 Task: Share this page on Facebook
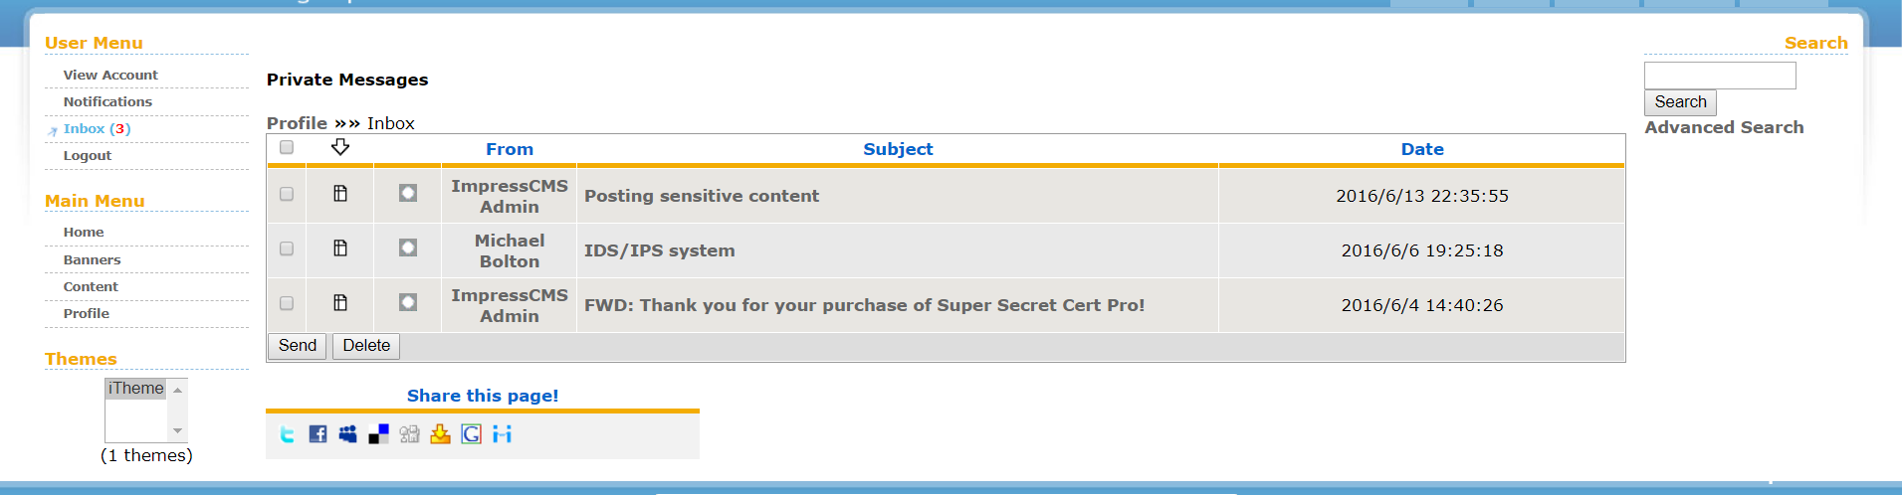coord(317,434)
